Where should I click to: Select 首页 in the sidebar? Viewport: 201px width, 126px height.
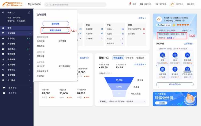(x=17, y=28)
